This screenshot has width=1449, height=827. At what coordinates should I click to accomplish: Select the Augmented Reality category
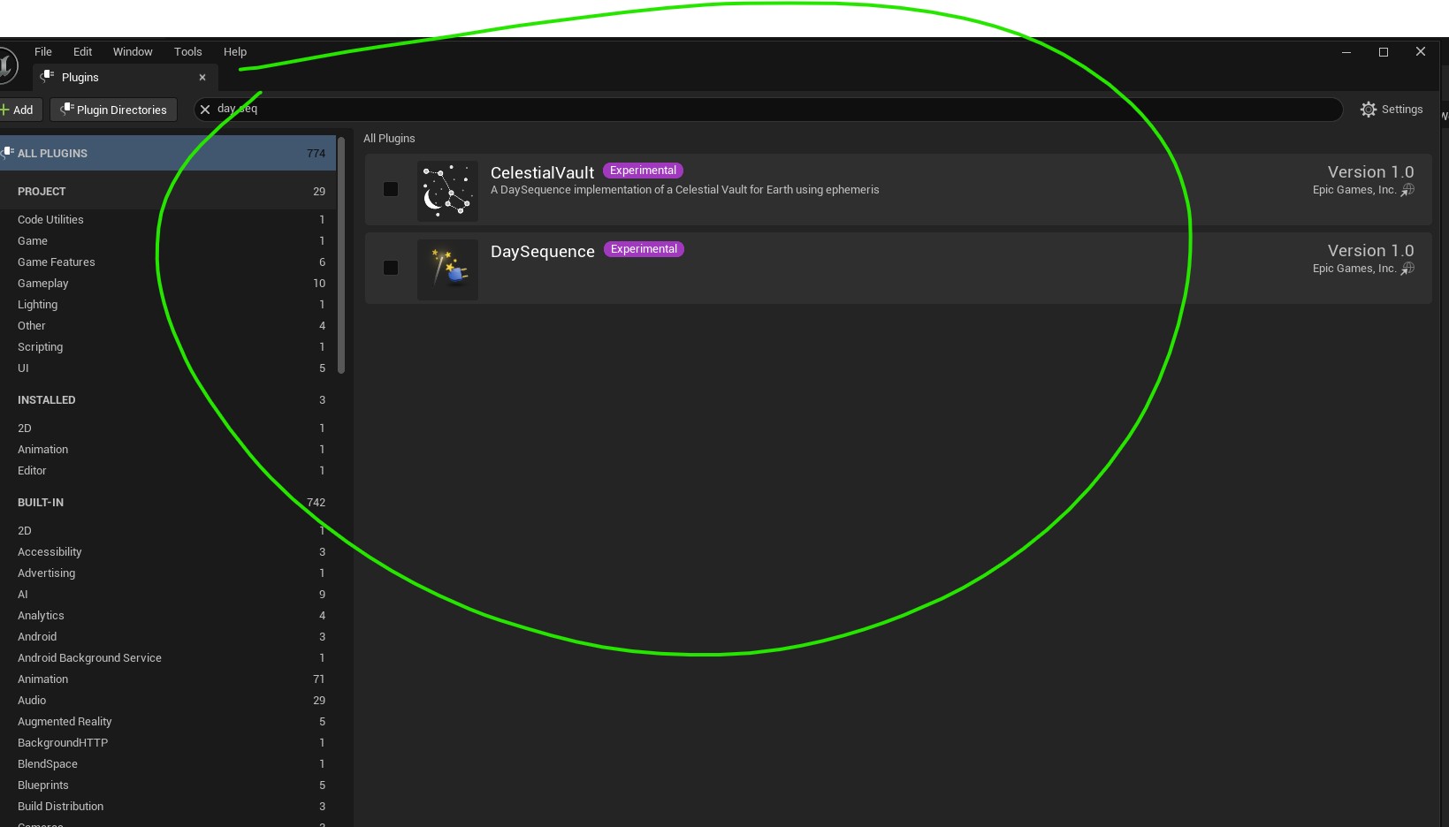point(168,722)
